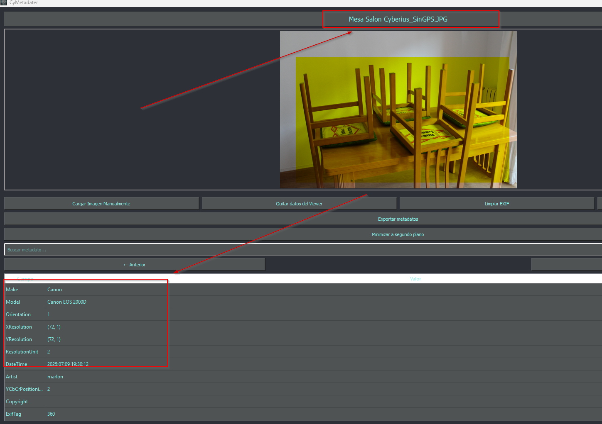Viewport: 602px width, 424px height.
Task: Select the value cell Canon in Make row
Action: tap(324, 290)
